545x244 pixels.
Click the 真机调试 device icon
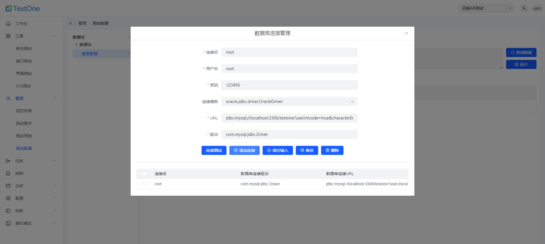point(8,223)
